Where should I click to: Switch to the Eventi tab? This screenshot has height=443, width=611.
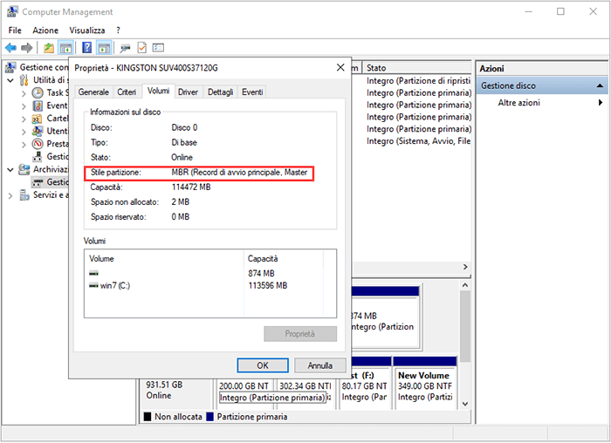pos(252,92)
